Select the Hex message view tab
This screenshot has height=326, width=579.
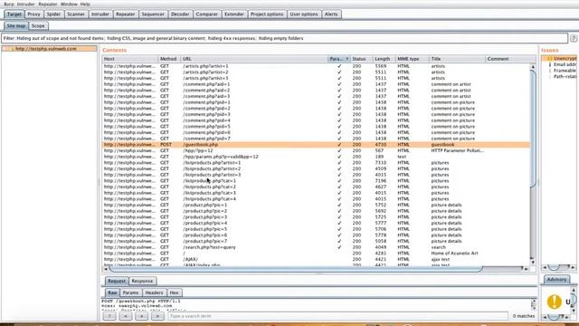pos(174,292)
